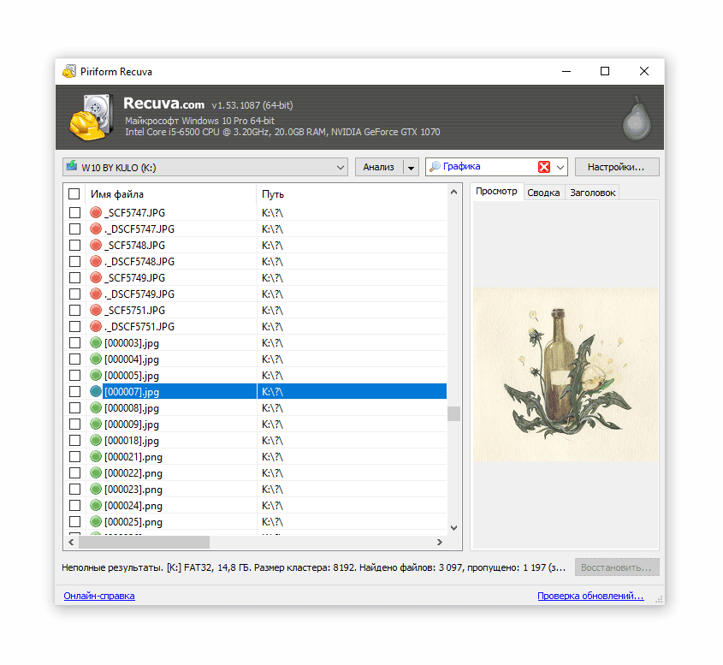Switch to the Сводка tab
This screenshot has width=723, height=665.
(543, 193)
